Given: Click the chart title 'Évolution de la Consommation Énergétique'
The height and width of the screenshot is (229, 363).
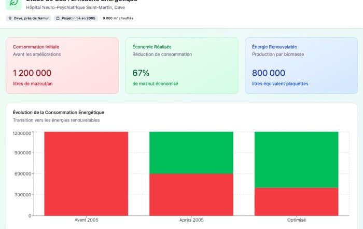Looking at the screenshot, I should tap(58, 112).
